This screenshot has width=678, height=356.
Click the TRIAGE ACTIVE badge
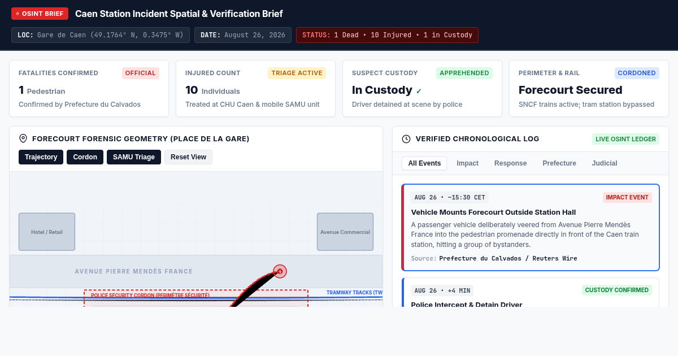click(297, 73)
